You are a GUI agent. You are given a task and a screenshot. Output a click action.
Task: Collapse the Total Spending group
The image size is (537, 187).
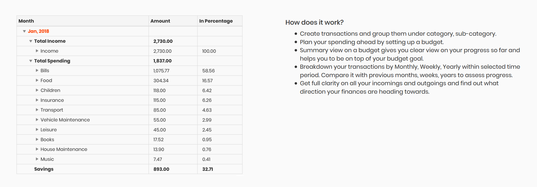(31, 61)
